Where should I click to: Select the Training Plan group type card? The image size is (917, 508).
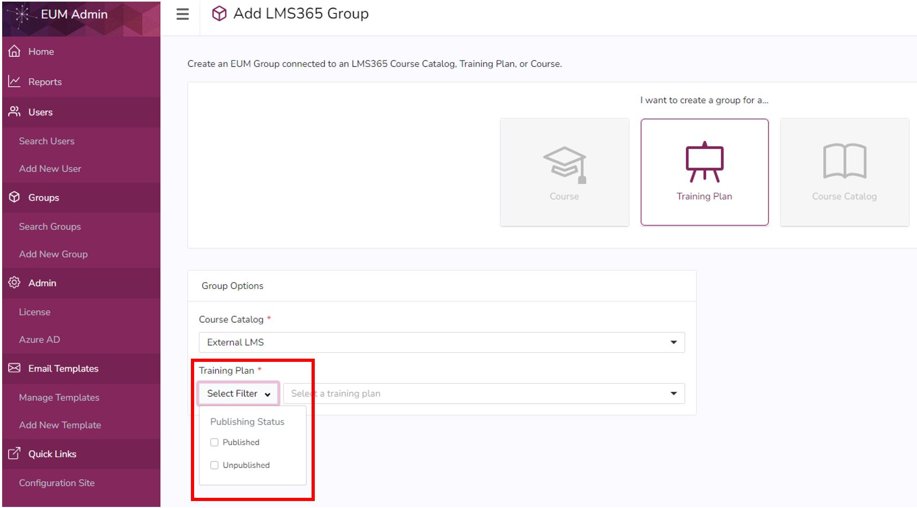[705, 172]
